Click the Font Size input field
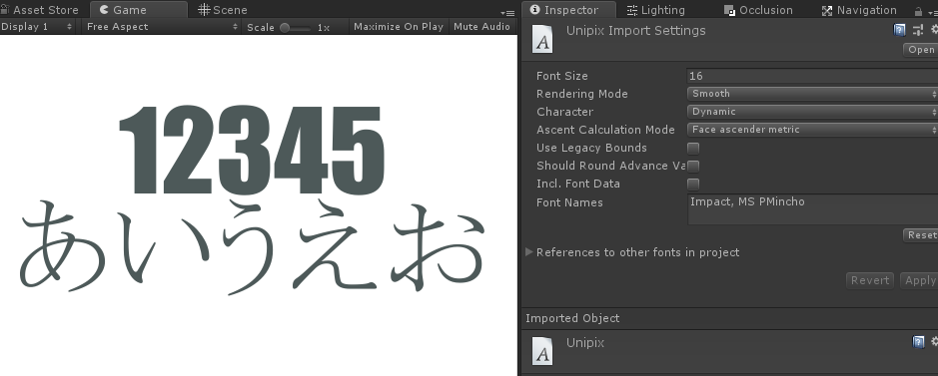 pos(812,76)
